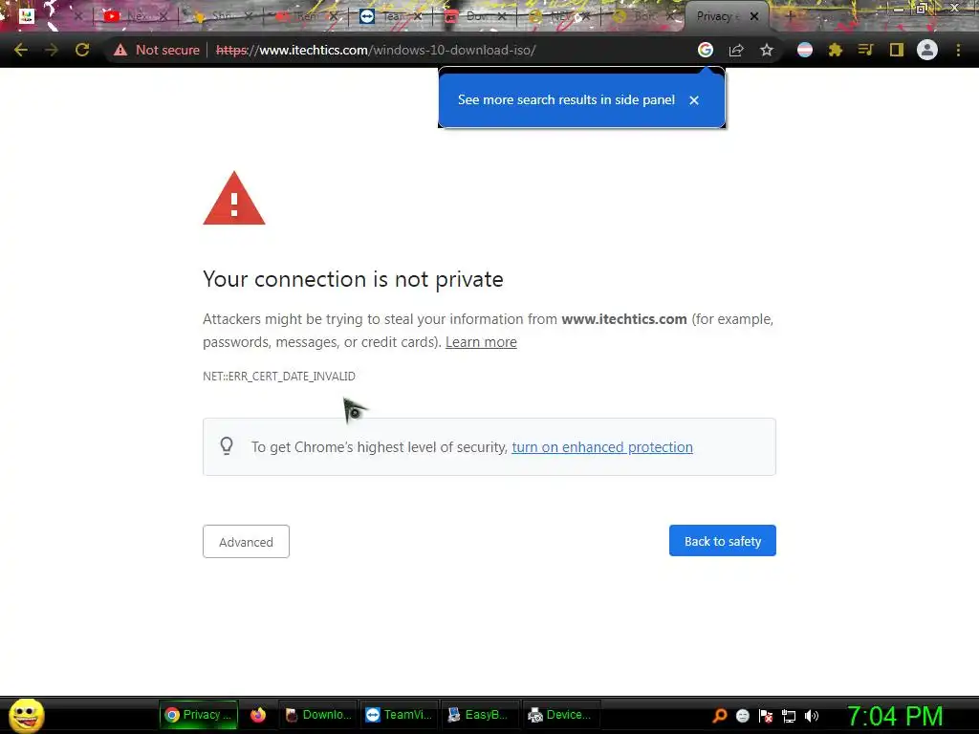
Task: Open the network tray icon
Action: pyautogui.click(x=789, y=716)
